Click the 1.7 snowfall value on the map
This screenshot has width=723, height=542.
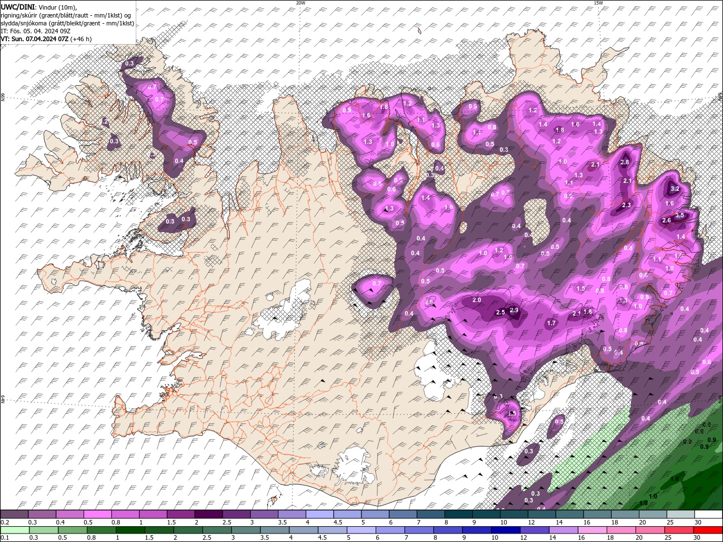pyautogui.click(x=552, y=323)
